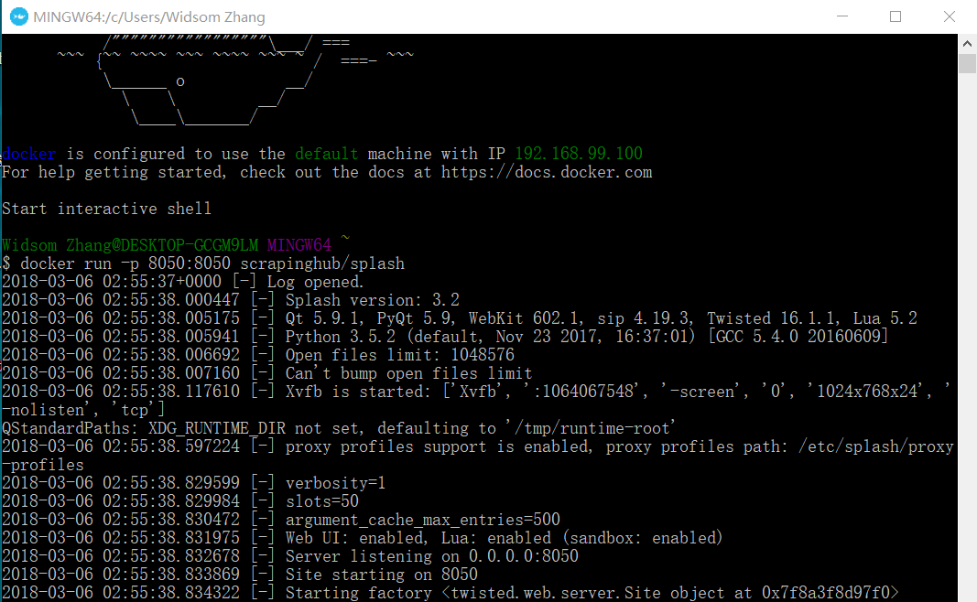
Task: Click the blue 'docker' word
Action: coord(28,153)
